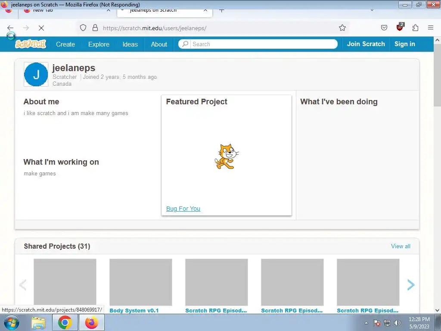Show hidden system tray icons
441x331 pixels.
point(366,323)
